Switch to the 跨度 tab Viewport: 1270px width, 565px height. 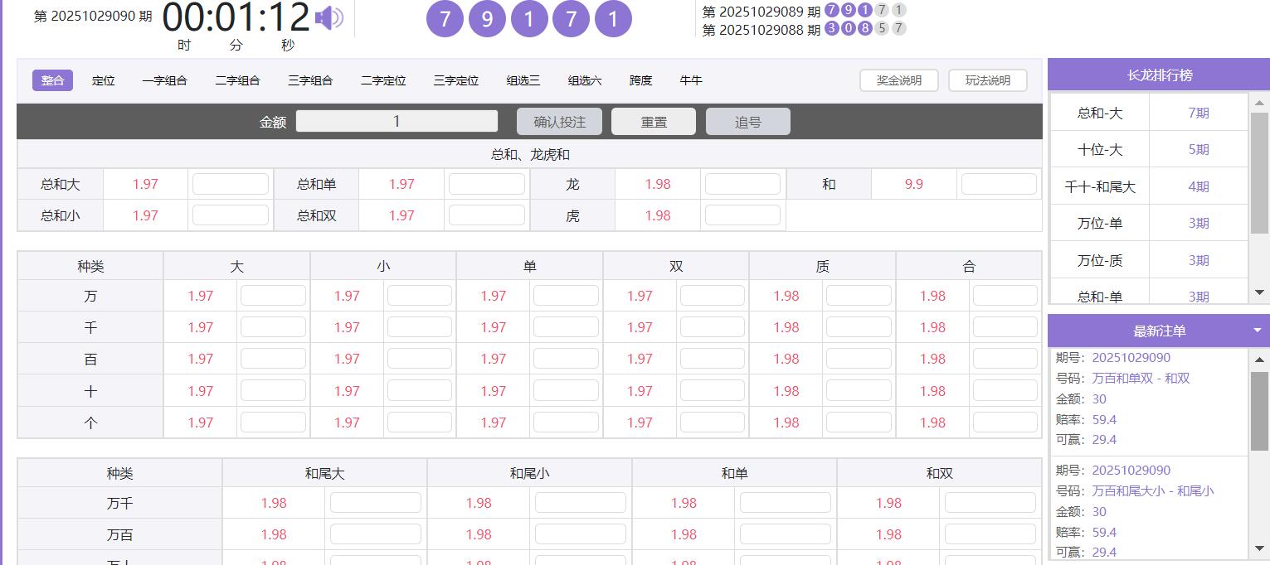640,80
